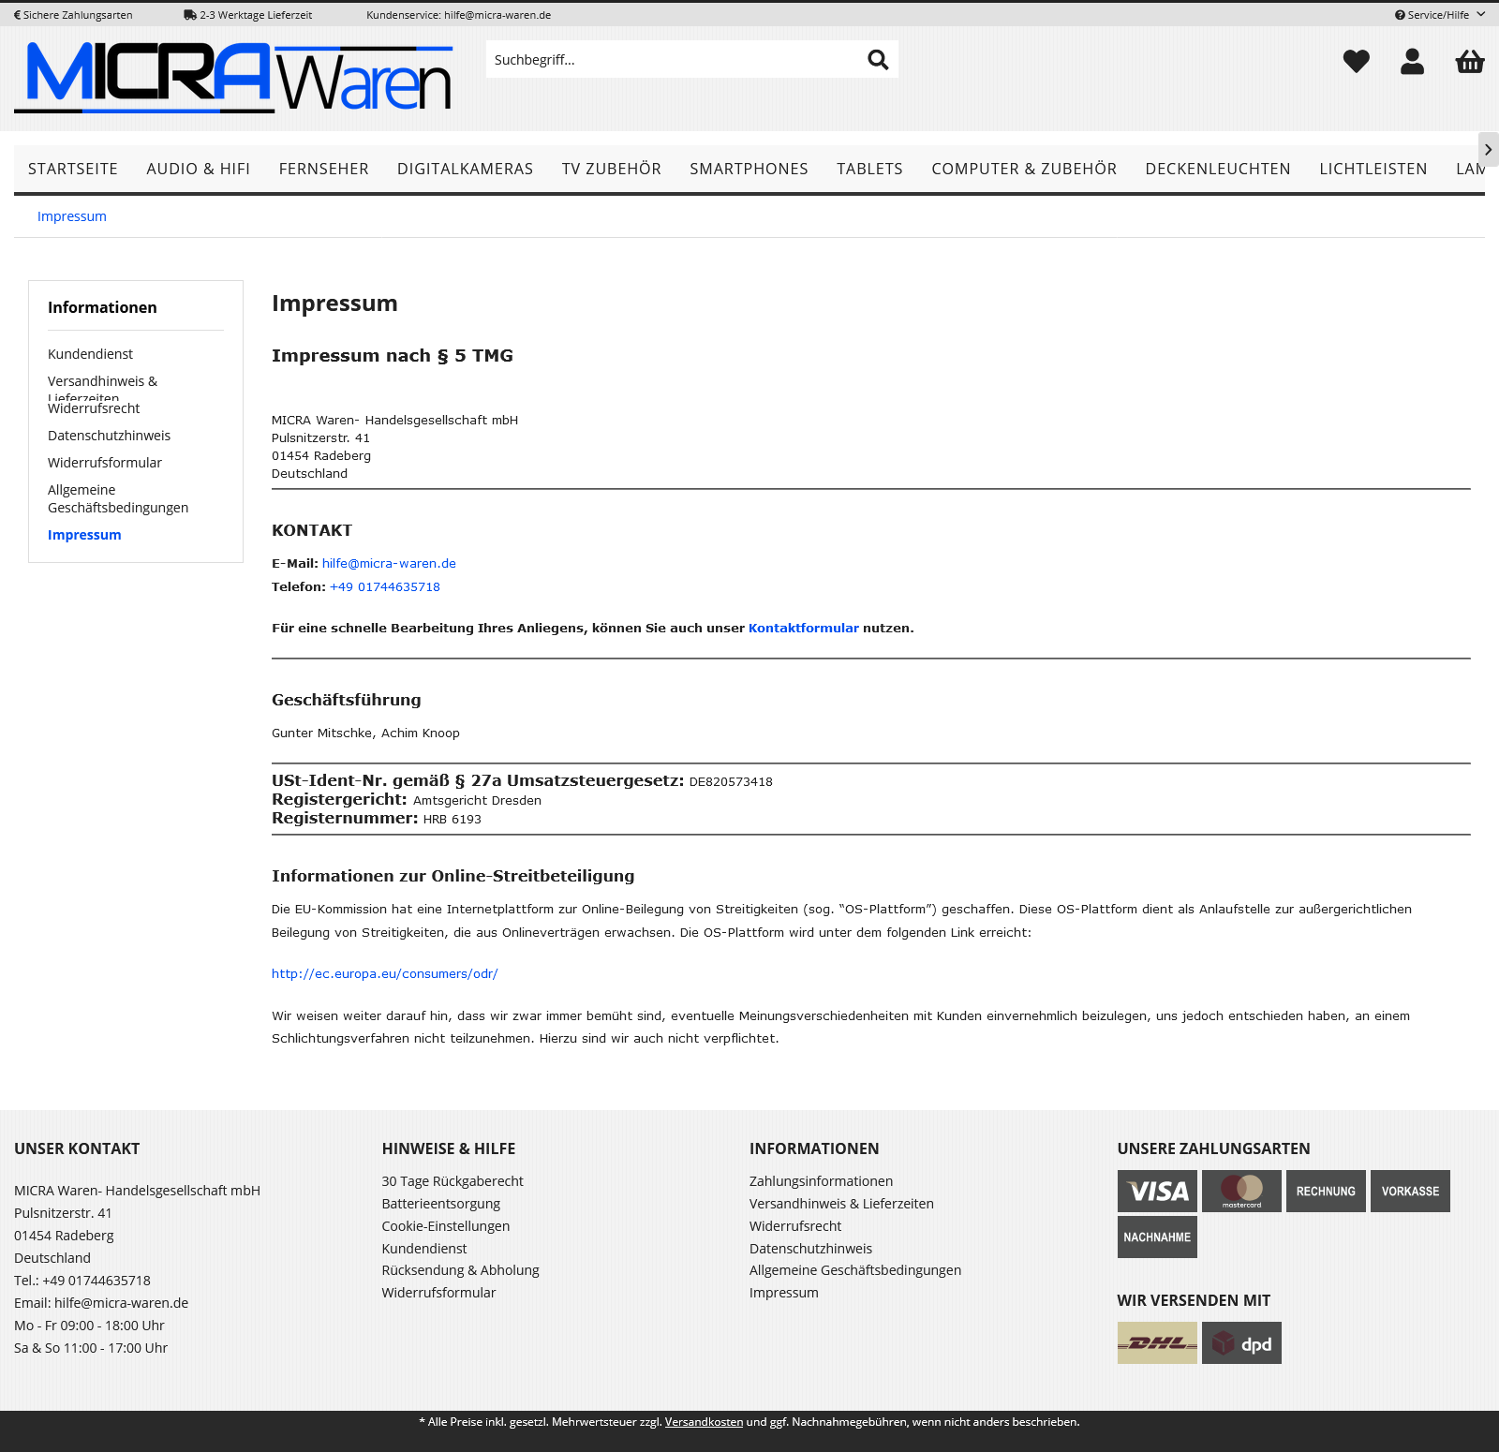1499x1452 pixels.
Task: Open the TV Zubehör category
Action: [x=612, y=169]
